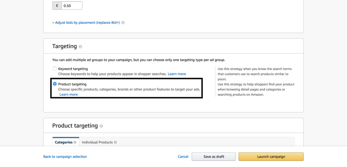
Task: Click the info icon beside Product targeting heading
Action: 101,126
